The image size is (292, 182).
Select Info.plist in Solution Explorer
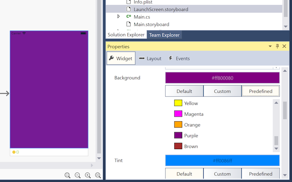coord(143,2)
